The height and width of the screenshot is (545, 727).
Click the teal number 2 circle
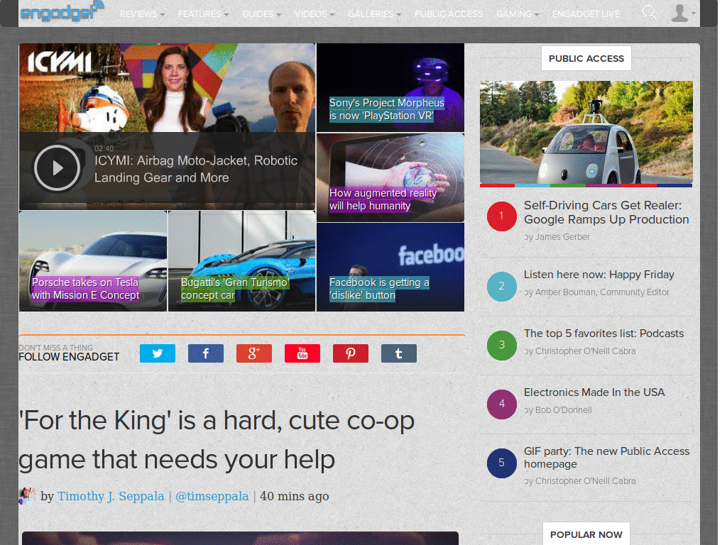(x=502, y=287)
